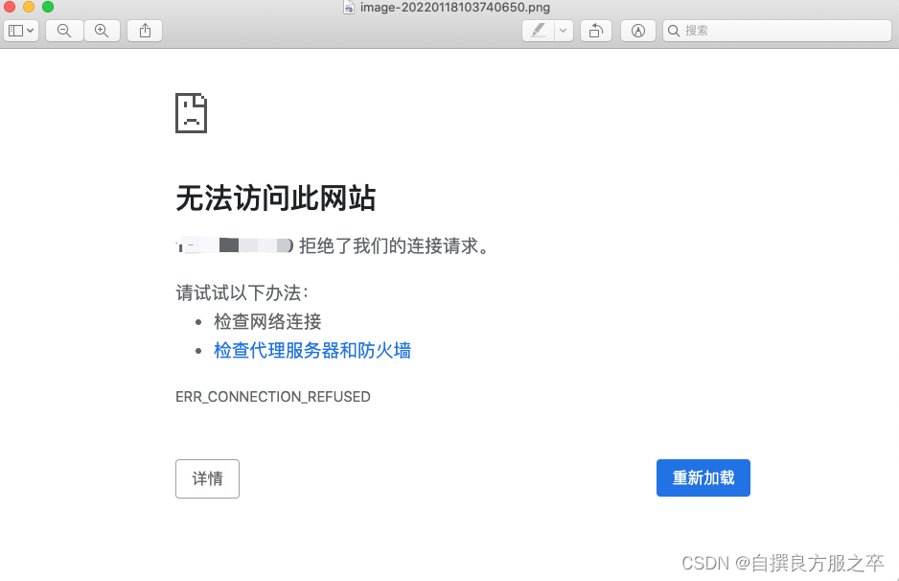
Task: Click the zoom in magnifier icon
Action: click(102, 31)
